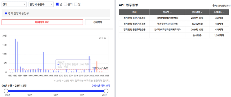Viewport: 231px width, 97px height.
Task: Click the 대체지역 추가 button
Action: pyautogui.click(x=42, y=22)
